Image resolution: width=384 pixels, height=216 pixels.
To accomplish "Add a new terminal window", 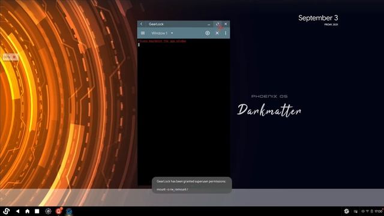I will pyautogui.click(x=208, y=33).
